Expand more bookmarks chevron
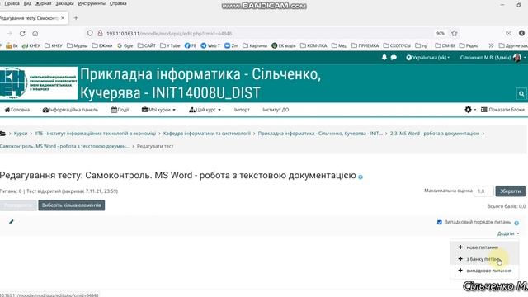Screen dimensions: 528x297 (x=491, y=45)
